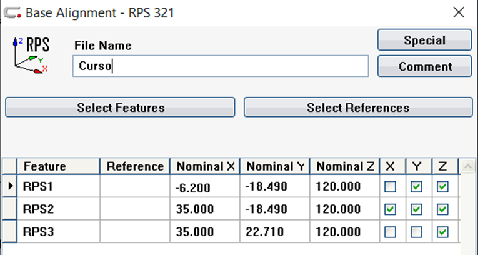The width and height of the screenshot is (478, 255).
Task: Click the app logo in title bar
Action: (11, 12)
